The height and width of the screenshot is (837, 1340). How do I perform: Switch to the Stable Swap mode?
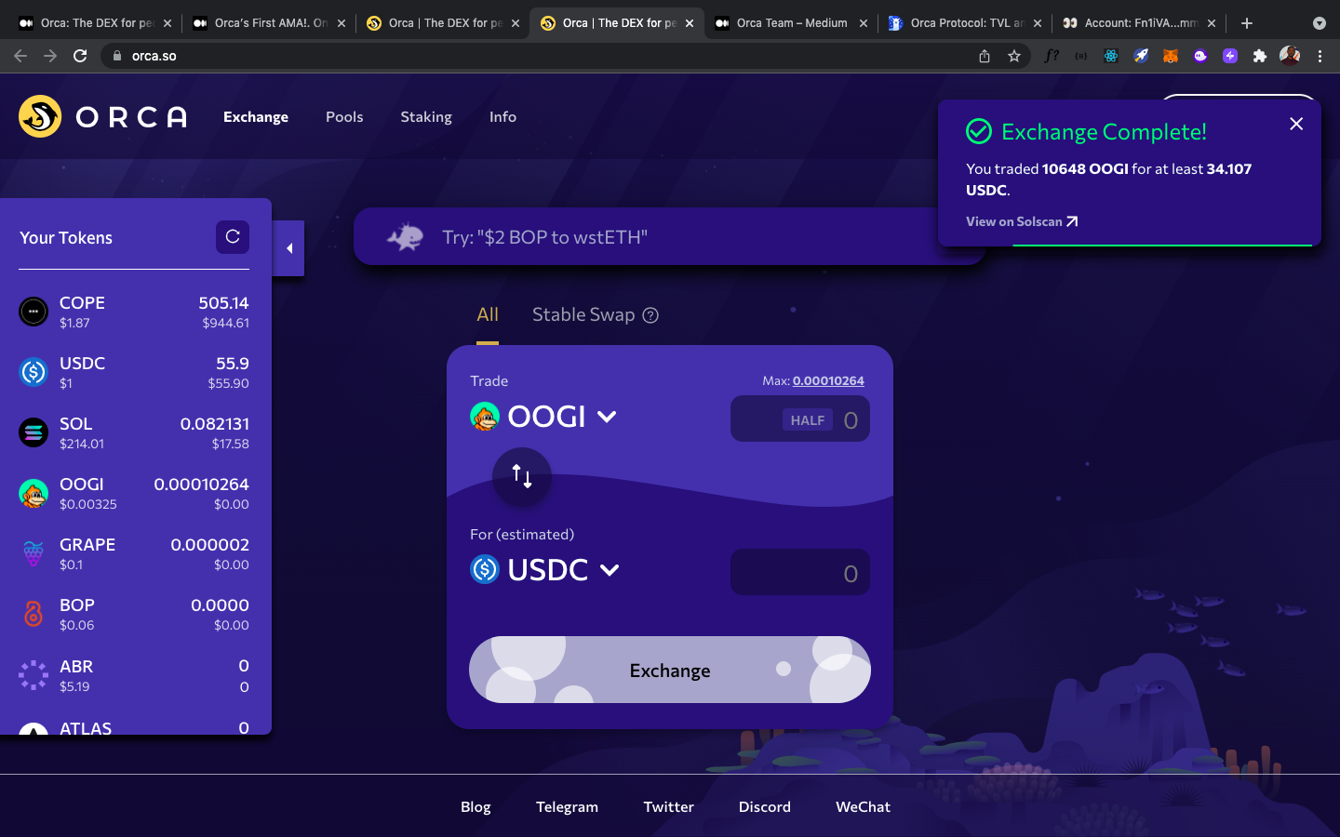583,314
